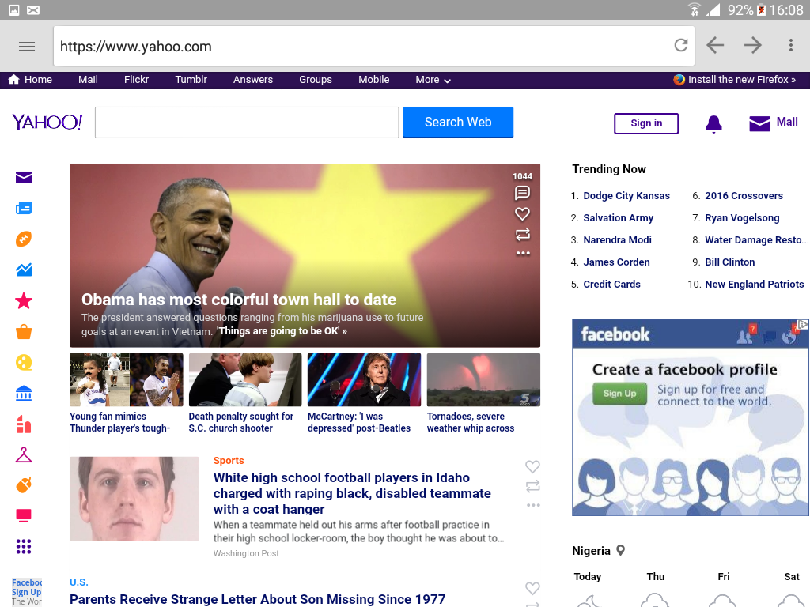Click the notifications bell icon
This screenshot has height=607, width=810.
point(713,124)
